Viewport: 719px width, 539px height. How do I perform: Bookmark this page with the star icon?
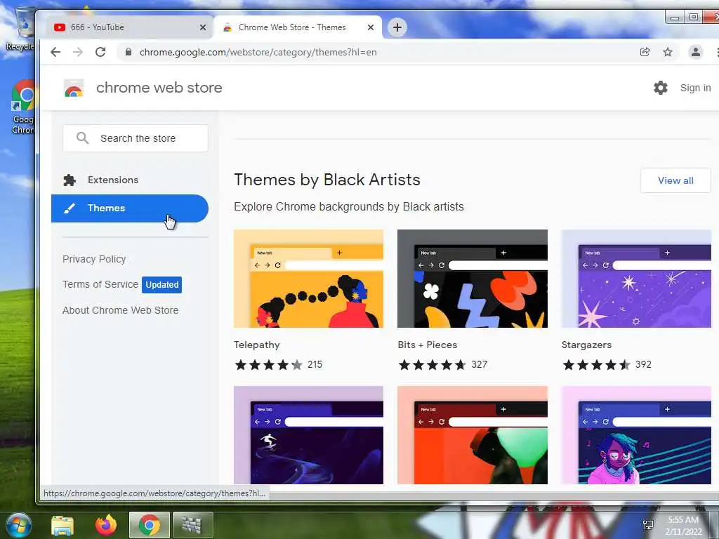pos(668,52)
